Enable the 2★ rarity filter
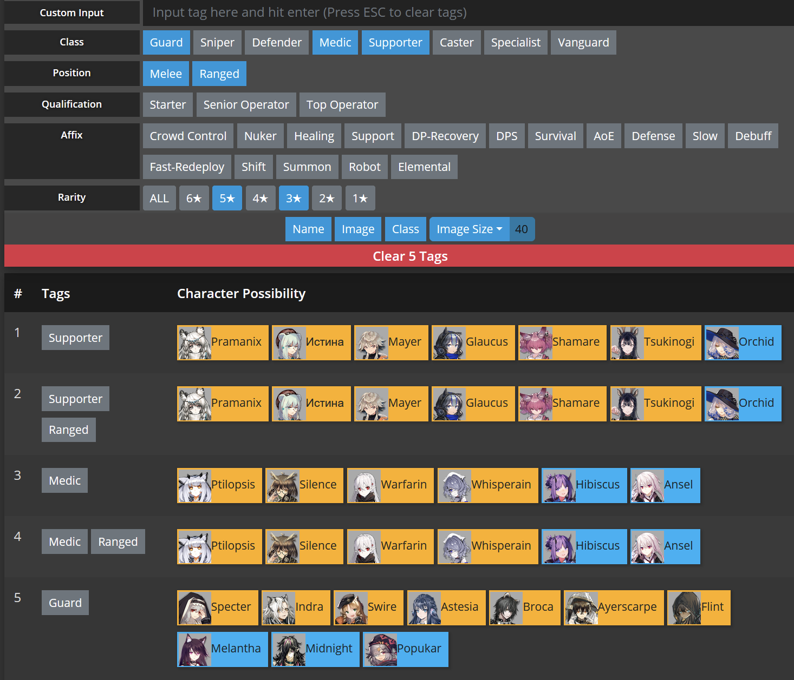 (x=327, y=198)
